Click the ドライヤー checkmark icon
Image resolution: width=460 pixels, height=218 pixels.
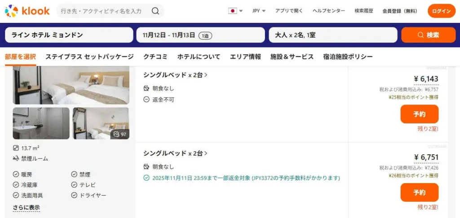coord(74,195)
